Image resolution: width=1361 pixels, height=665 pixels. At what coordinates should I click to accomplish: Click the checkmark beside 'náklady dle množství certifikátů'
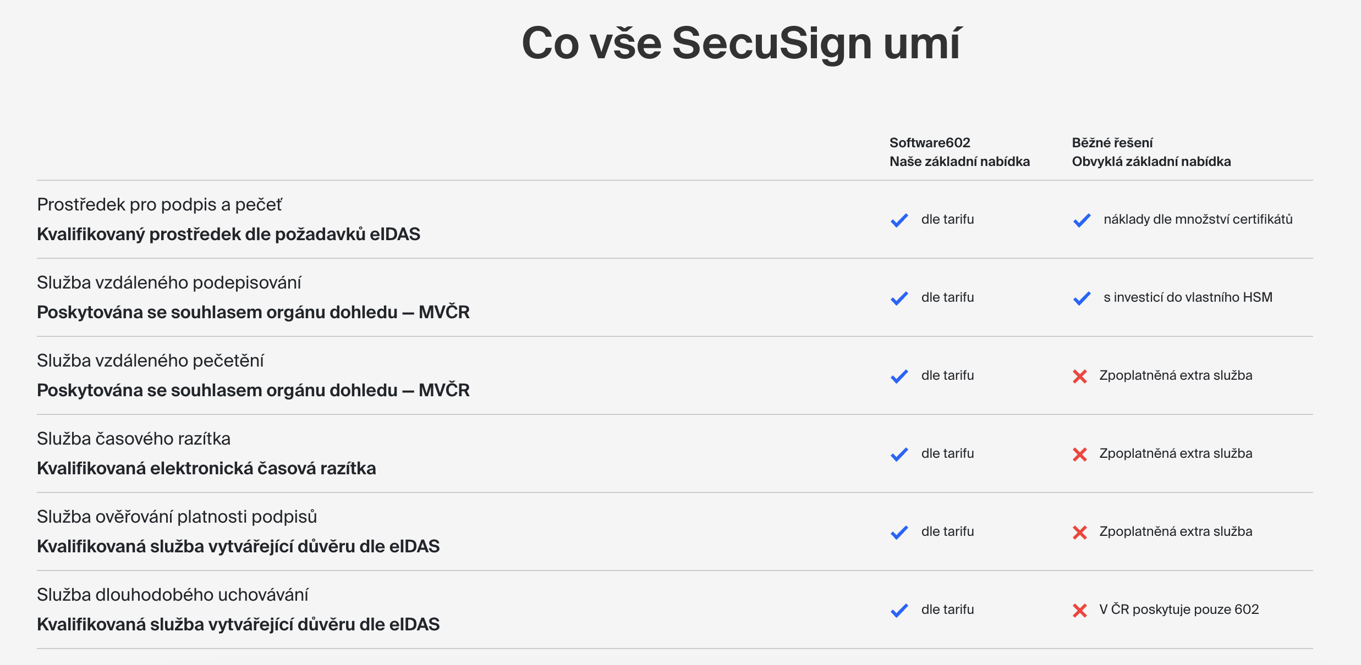coord(1082,220)
